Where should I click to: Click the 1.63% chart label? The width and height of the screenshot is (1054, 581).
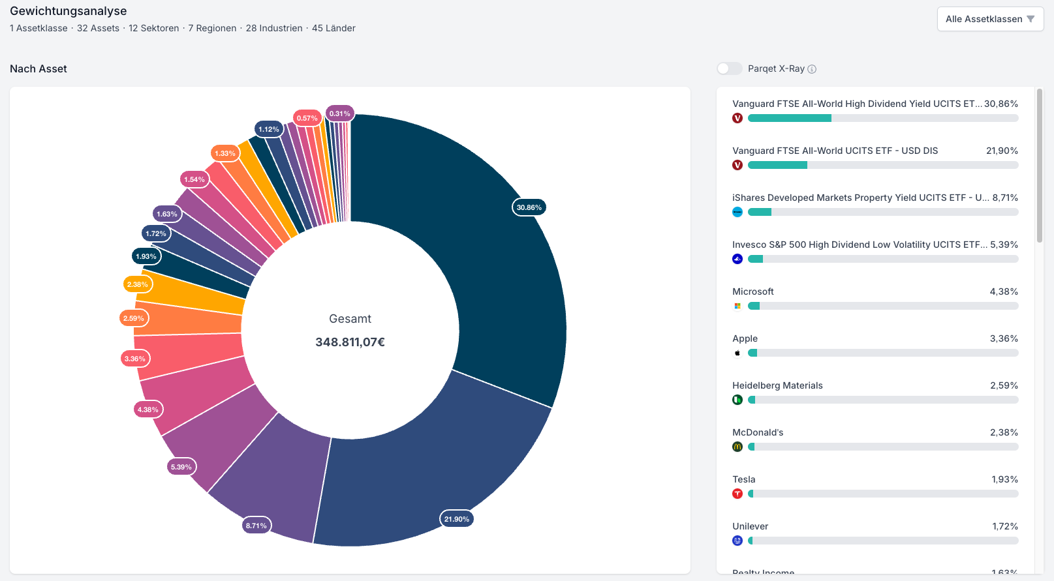[166, 214]
